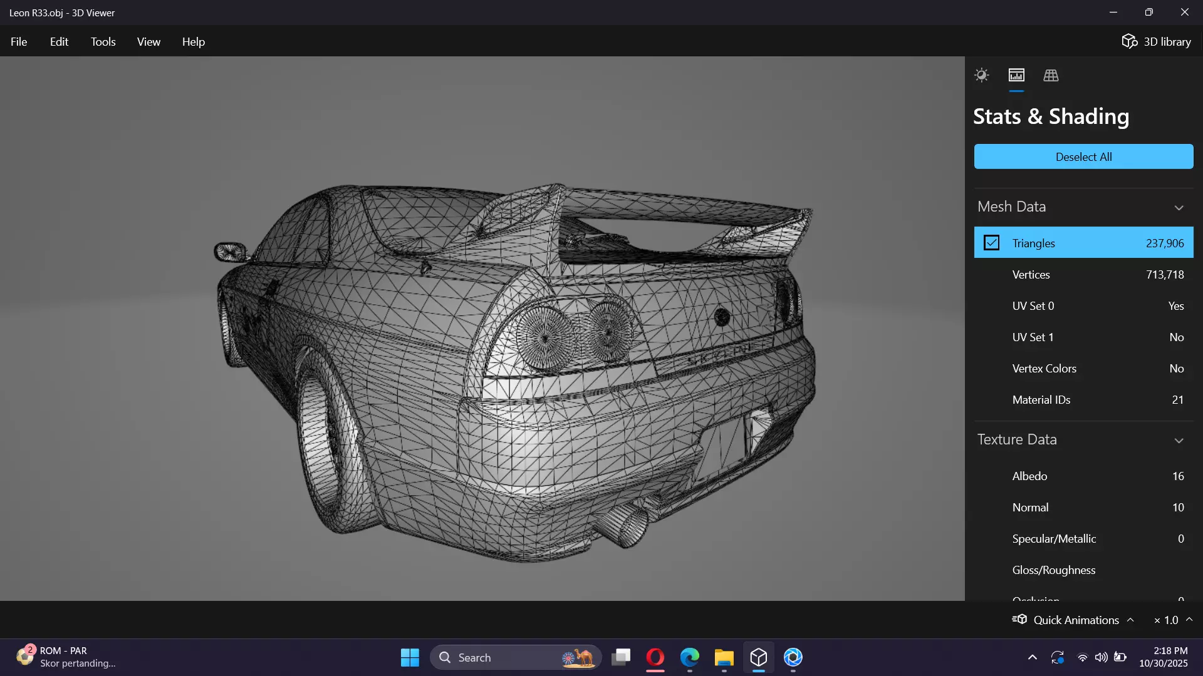
Task: Show hidden system tray icons
Action: tap(1032, 657)
